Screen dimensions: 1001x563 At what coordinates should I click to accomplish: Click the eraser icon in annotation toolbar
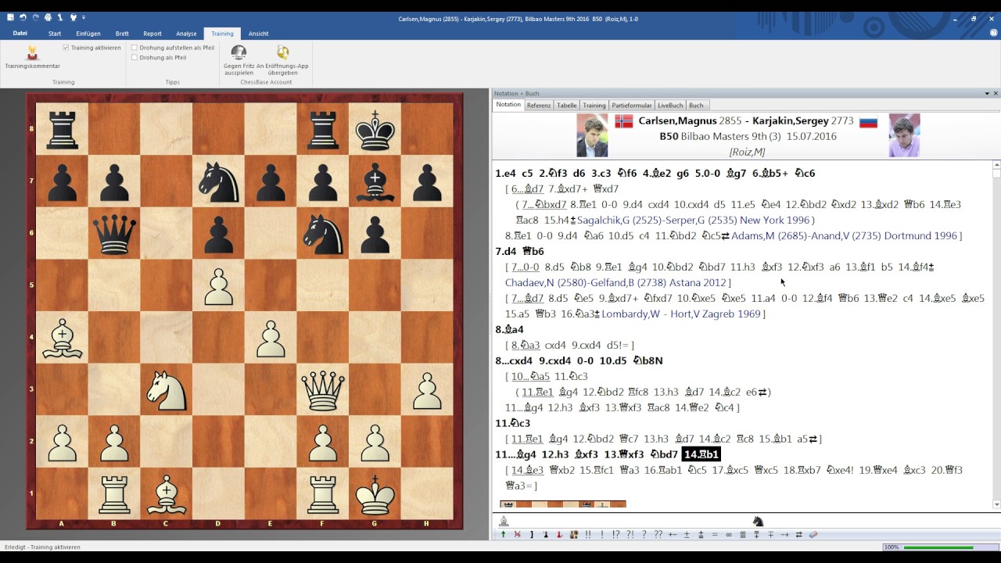click(813, 535)
